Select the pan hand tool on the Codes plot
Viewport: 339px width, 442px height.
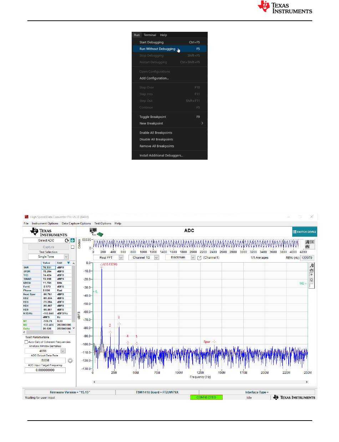308,247
